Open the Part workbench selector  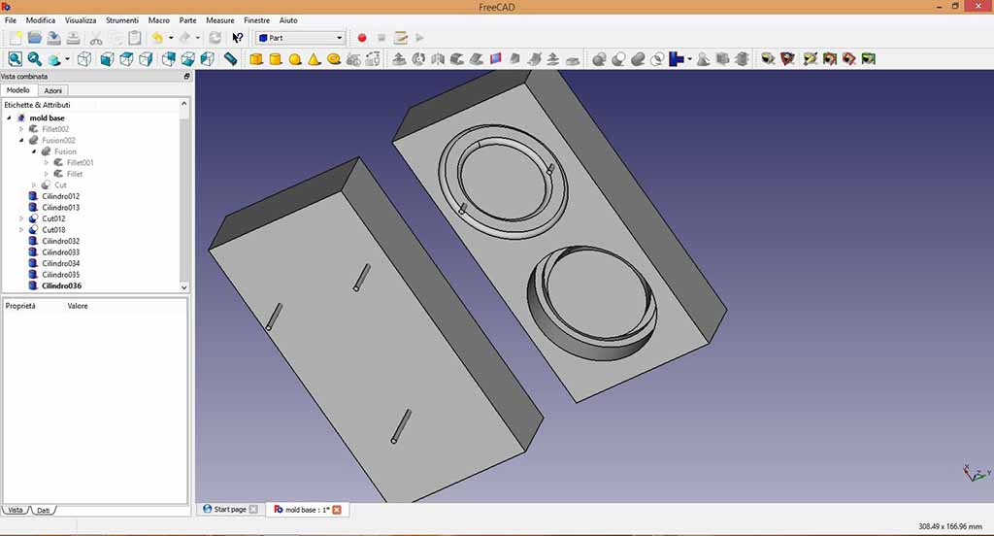pyautogui.click(x=301, y=38)
